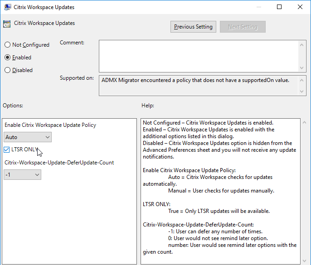Minimize the Citrix Workspace Updates window
This screenshot has width=311, height=265.
(x=258, y=7)
